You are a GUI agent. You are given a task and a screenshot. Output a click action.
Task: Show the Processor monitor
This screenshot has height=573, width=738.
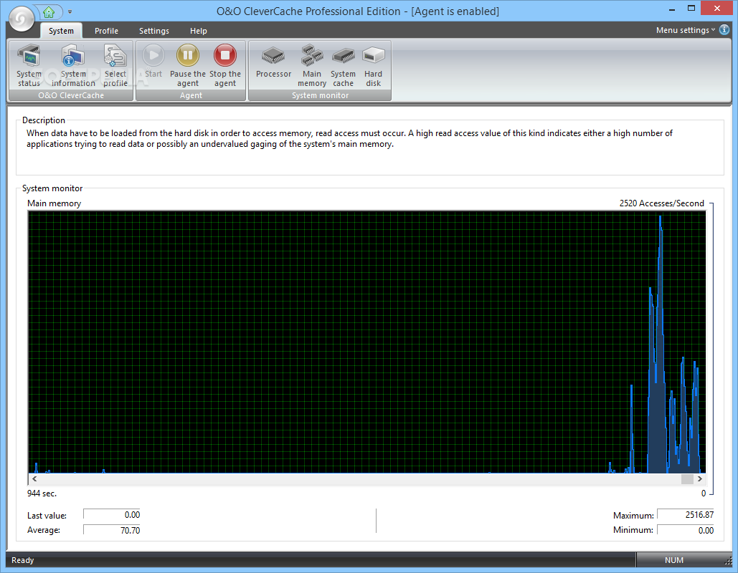tap(273, 61)
